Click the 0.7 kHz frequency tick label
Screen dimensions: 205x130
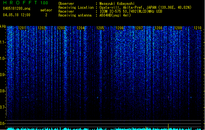(x=3, y=107)
